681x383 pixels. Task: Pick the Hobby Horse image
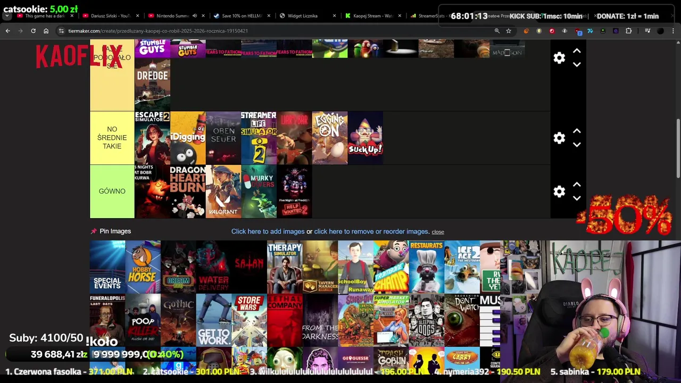(143, 267)
